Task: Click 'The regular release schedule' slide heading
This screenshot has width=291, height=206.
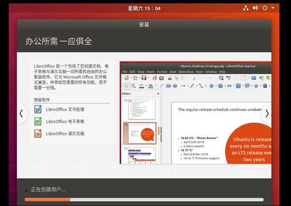Action: pos(220,110)
